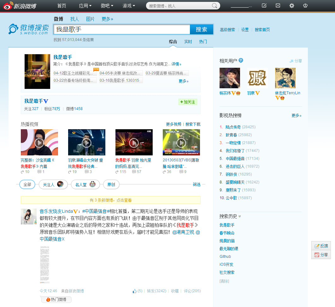Switch to 图片 search category

[90, 19]
